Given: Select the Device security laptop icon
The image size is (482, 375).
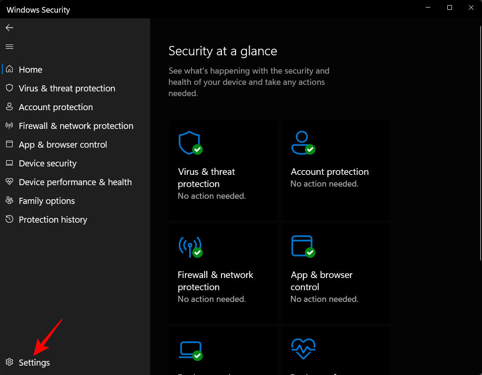Looking at the screenshot, I should [9, 163].
